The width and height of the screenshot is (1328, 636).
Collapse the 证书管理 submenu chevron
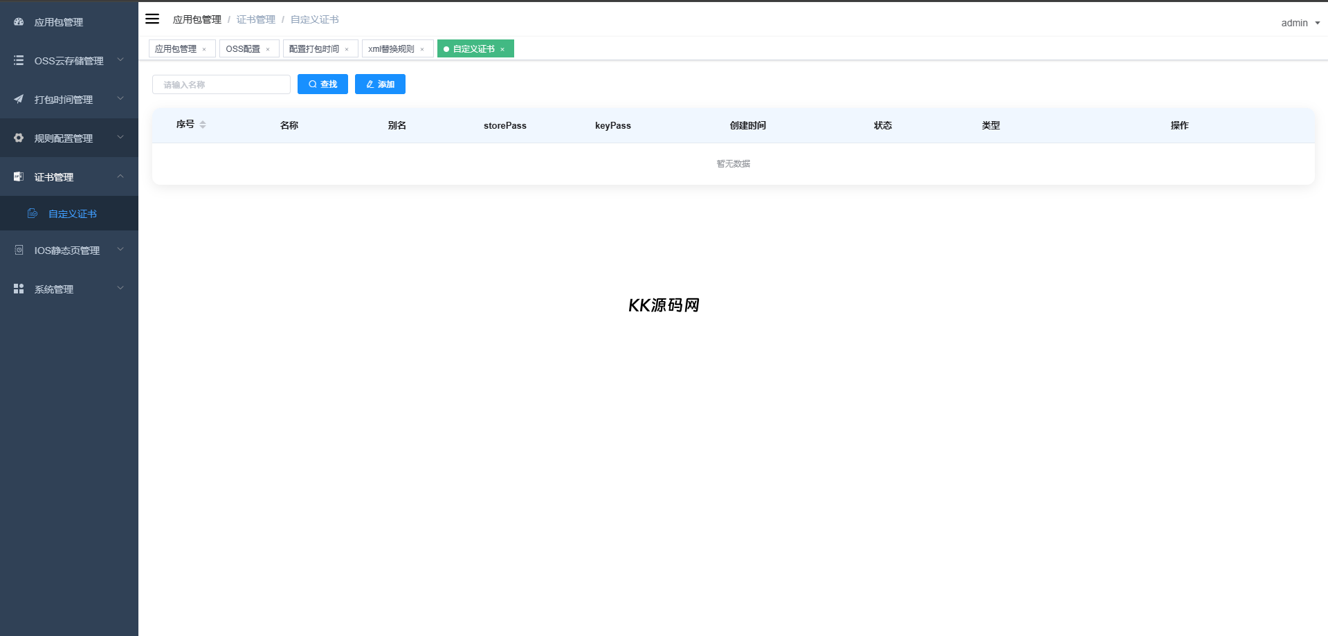tap(120, 176)
